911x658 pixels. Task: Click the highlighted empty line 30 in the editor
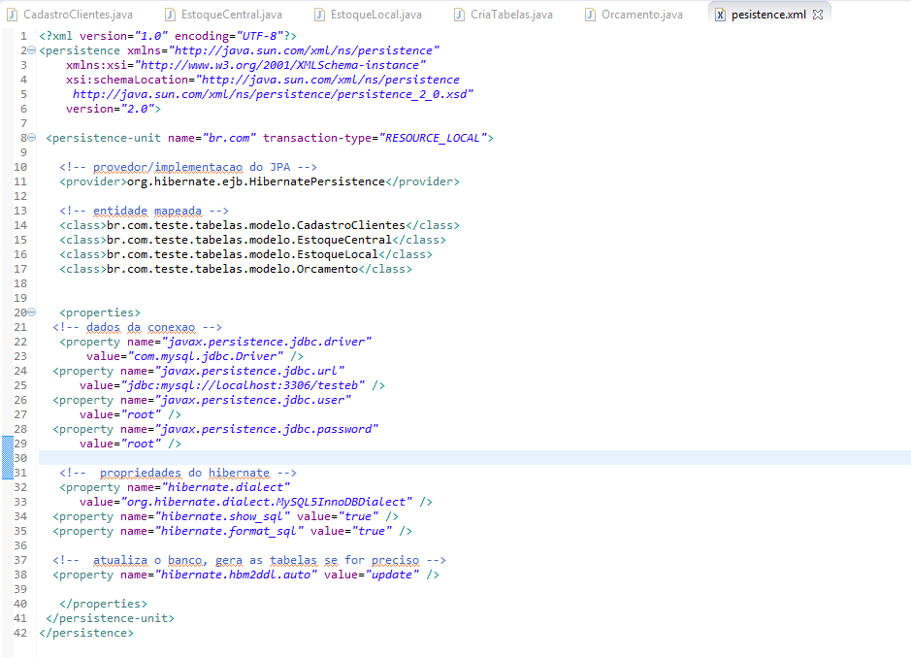474,458
